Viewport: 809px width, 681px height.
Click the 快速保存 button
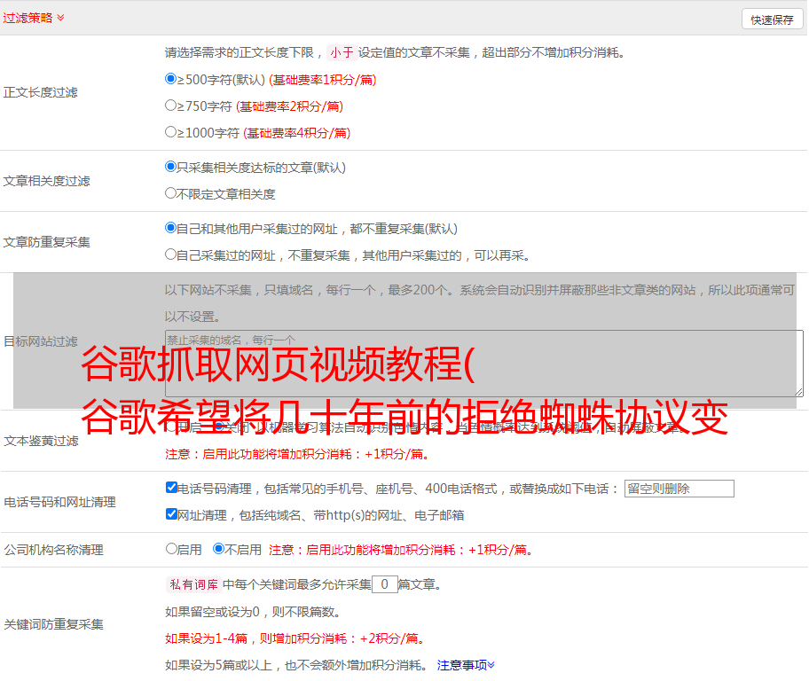[772, 20]
